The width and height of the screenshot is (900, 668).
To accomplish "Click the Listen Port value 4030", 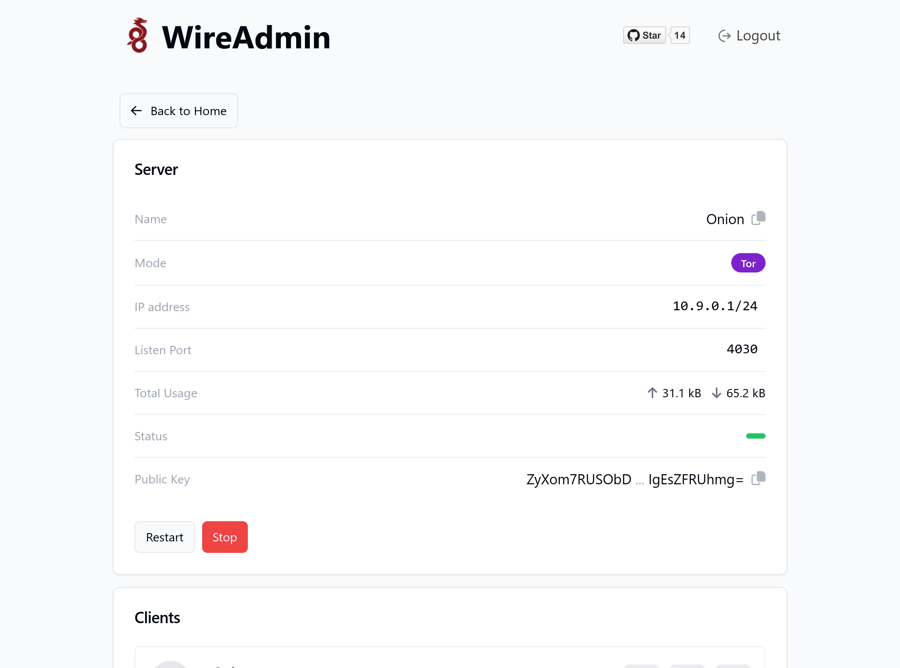I will point(742,349).
